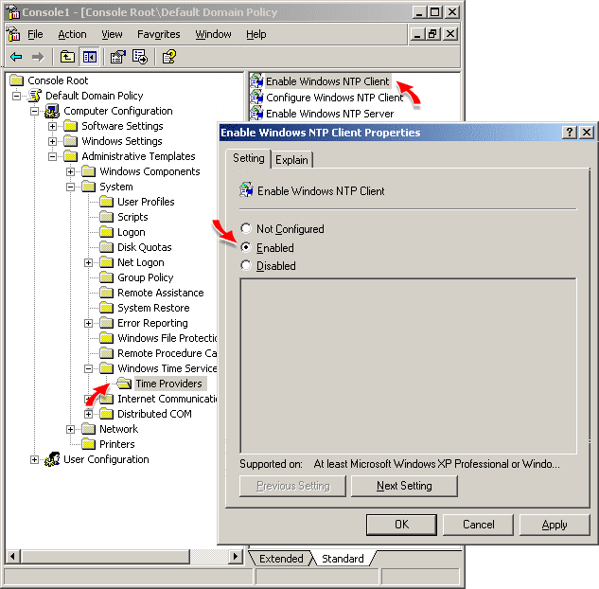599x589 pixels.
Task: Click the tree pane's horizontal scrollbar thumb
Action: [105, 556]
